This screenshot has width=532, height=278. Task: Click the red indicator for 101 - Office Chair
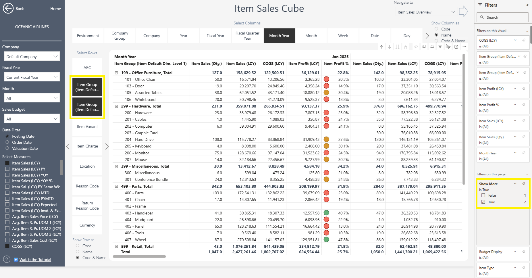326,79
